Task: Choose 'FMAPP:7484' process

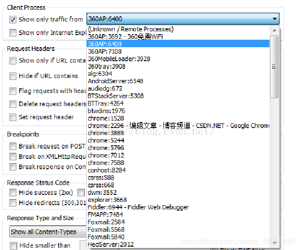Action: coord(178,214)
